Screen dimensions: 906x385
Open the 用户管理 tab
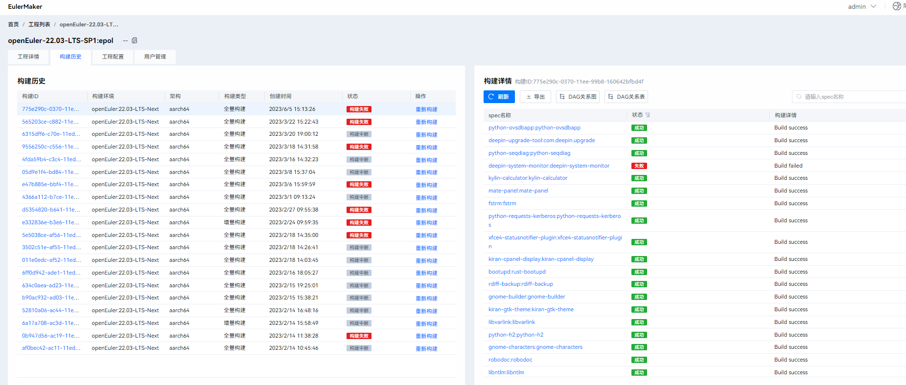(155, 57)
